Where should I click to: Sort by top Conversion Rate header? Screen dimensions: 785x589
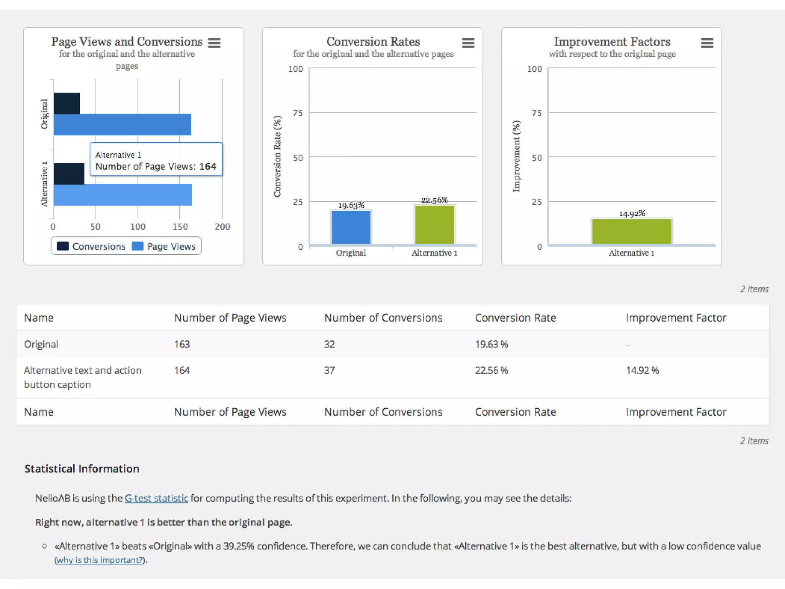coord(515,318)
